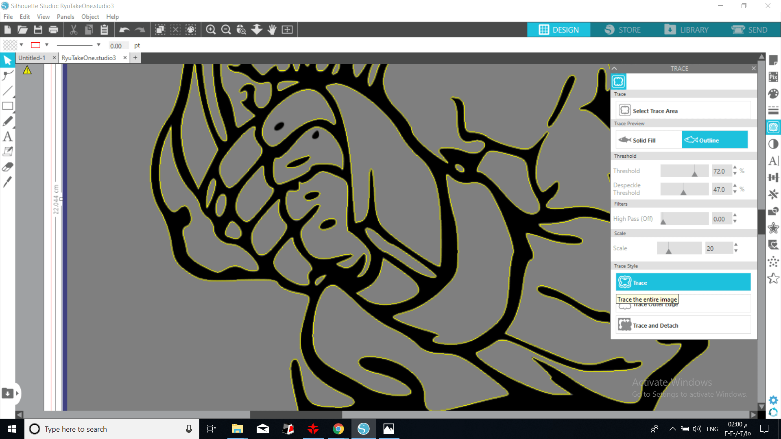Viewport: 781px width, 439px height.
Task: Switch trace preview to Solid Fill
Action: pos(649,140)
